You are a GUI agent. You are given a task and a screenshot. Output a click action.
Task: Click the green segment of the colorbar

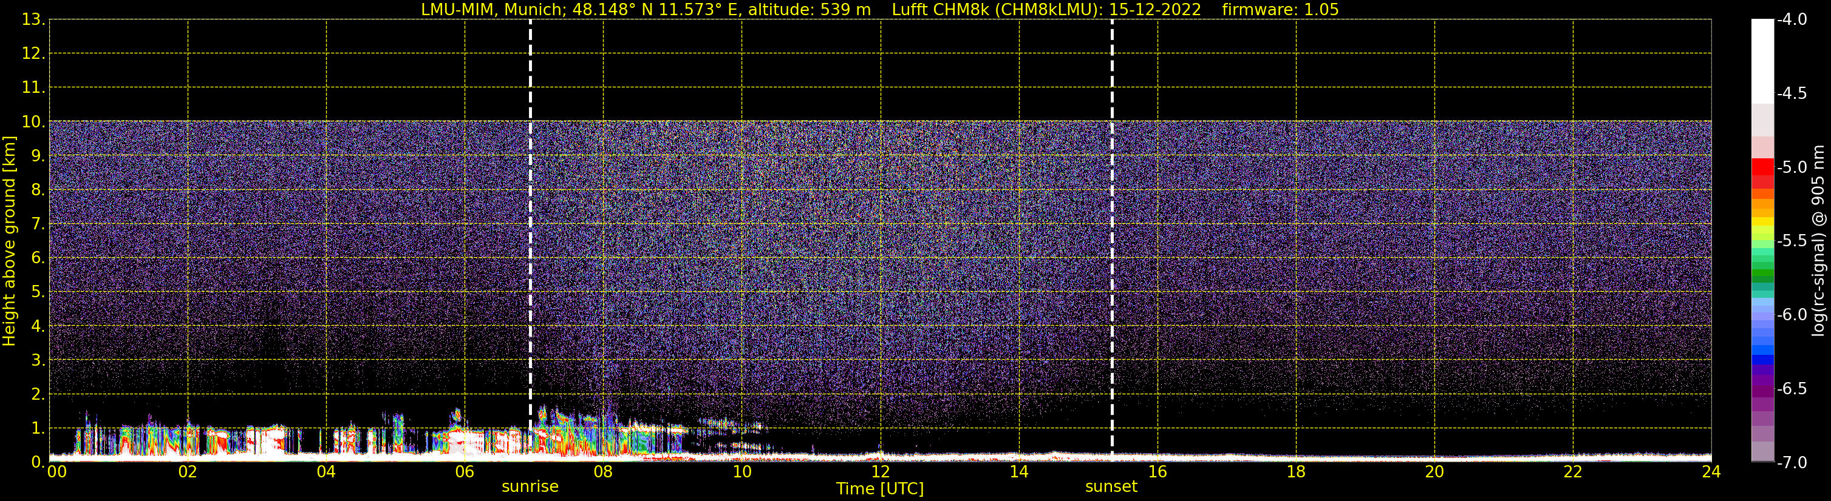[1763, 273]
